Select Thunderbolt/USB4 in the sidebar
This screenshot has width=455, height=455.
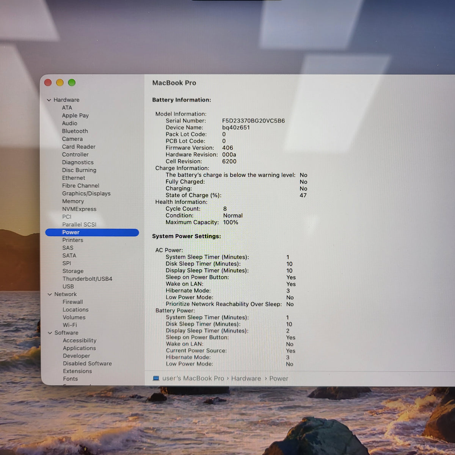(x=88, y=279)
